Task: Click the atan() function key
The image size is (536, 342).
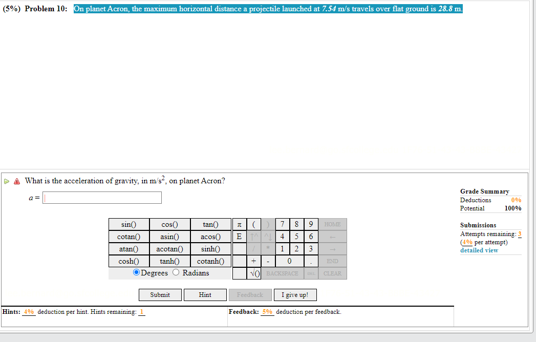Action: tap(129, 249)
